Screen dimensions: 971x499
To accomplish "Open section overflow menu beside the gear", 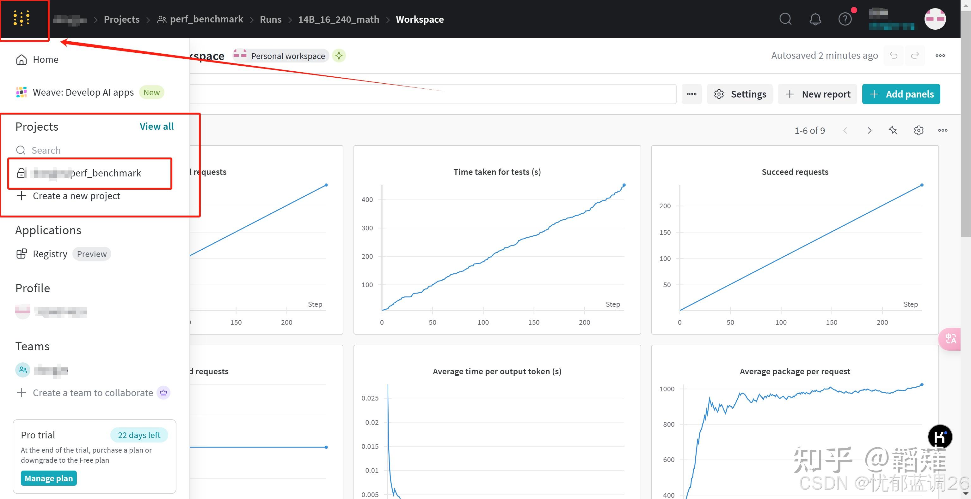I will coord(942,131).
